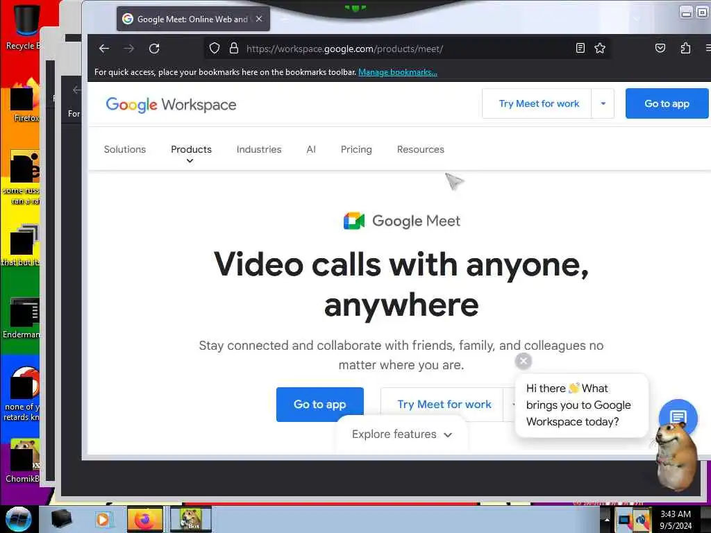Open the black box taskbar icon
Viewport: 711px width, 533px height.
[61, 519]
